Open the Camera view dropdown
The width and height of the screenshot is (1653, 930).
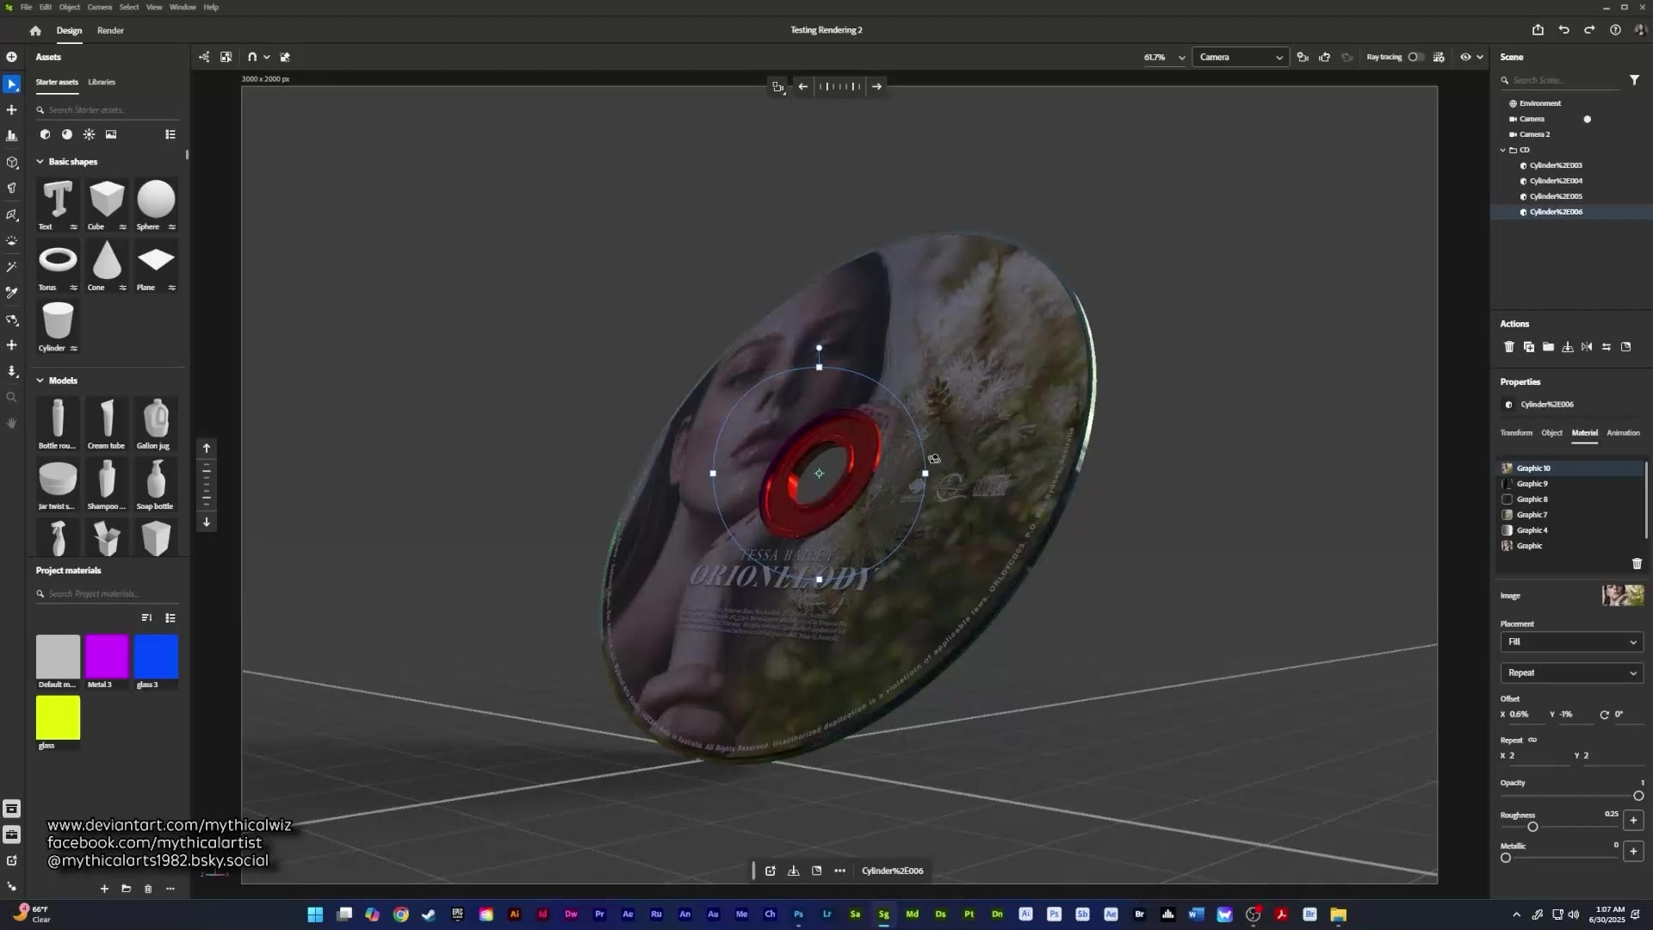click(x=1240, y=57)
